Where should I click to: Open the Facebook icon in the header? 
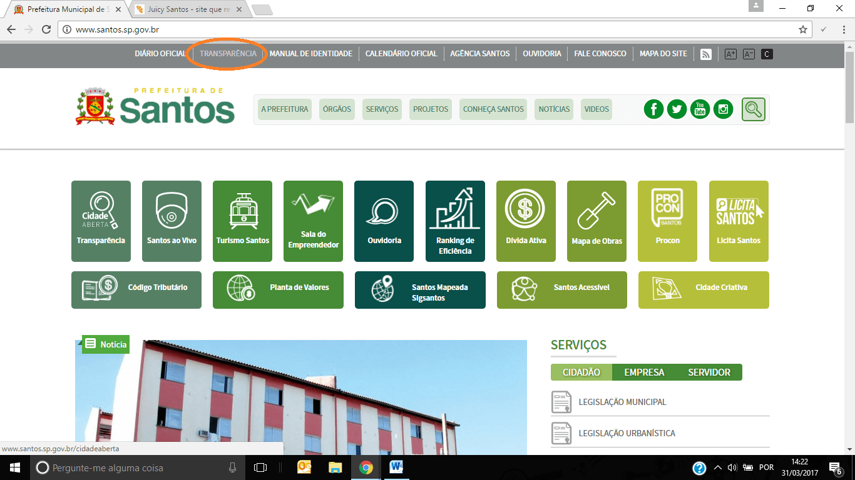point(653,109)
